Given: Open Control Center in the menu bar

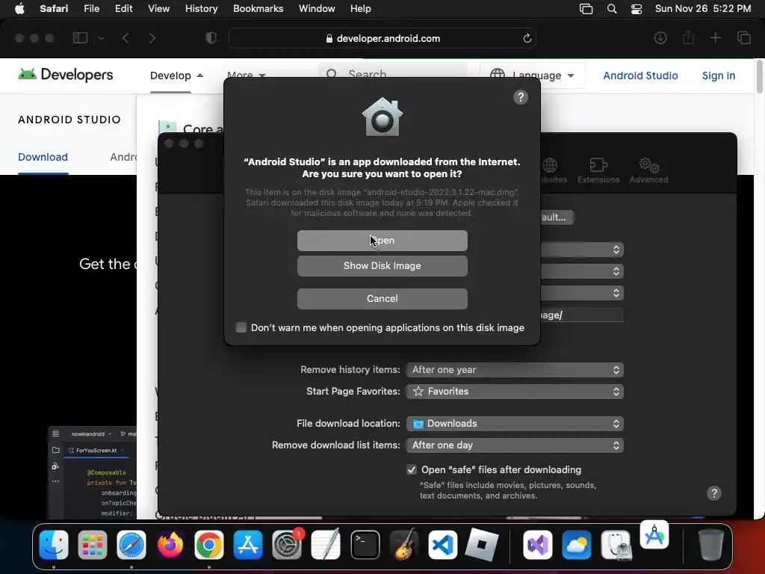Looking at the screenshot, I should point(637,9).
